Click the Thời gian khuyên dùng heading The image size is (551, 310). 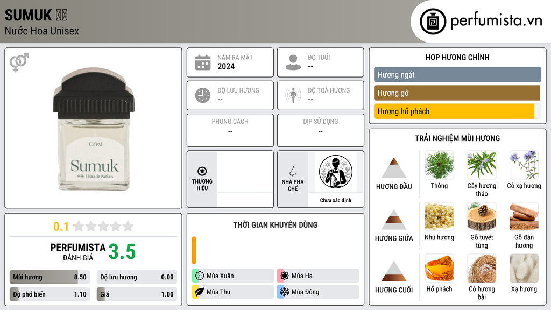click(275, 225)
